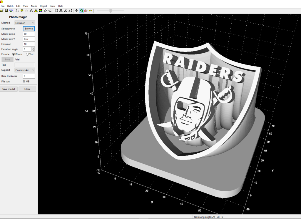Screen dimensions: 301x219
Task: Toggle the XYZ axes display icon
Action: point(17,11)
